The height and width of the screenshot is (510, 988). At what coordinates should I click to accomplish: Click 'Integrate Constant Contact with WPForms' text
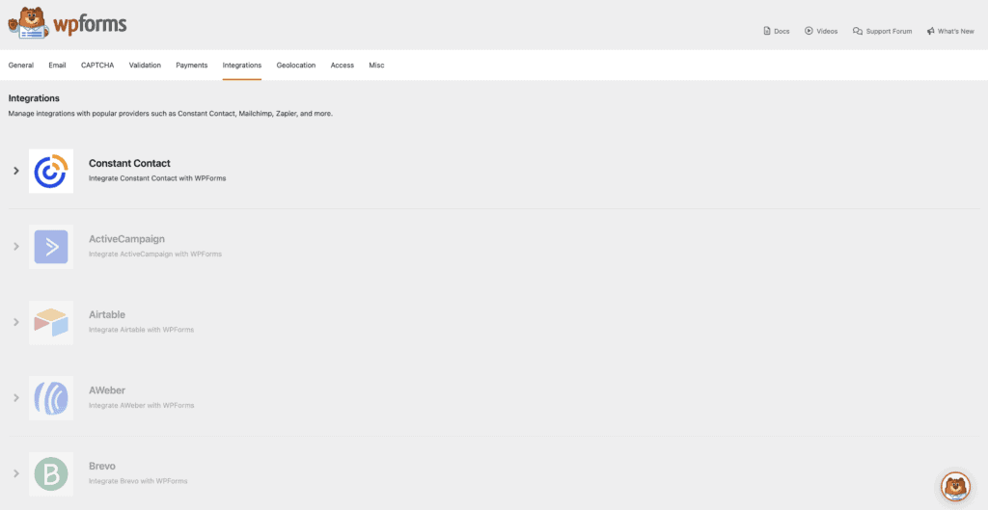tap(157, 178)
